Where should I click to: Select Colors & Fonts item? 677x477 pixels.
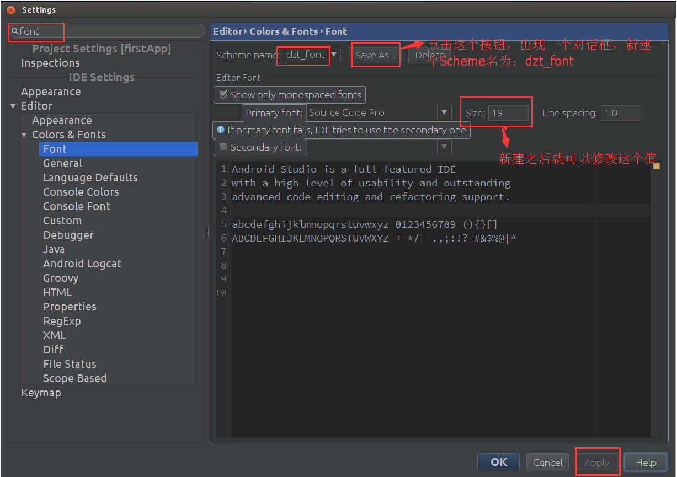point(69,135)
